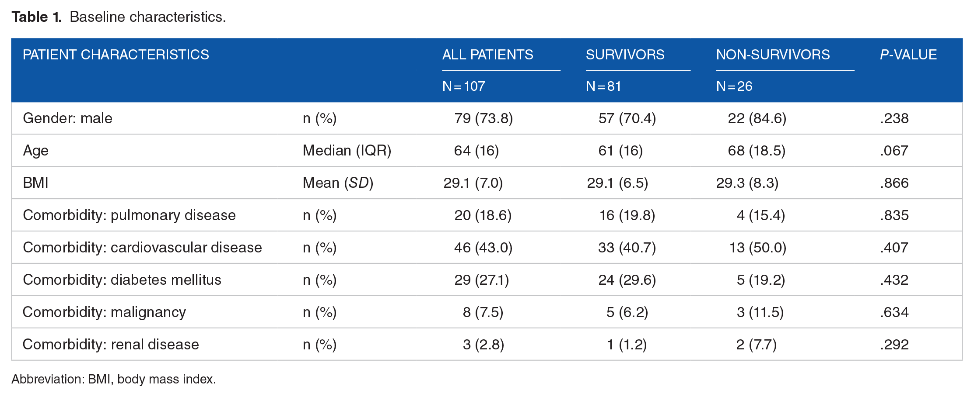Image resolution: width=974 pixels, height=397 pixels.
Task: Click the .634 p-value for malignancy
Action: (894, 312)
